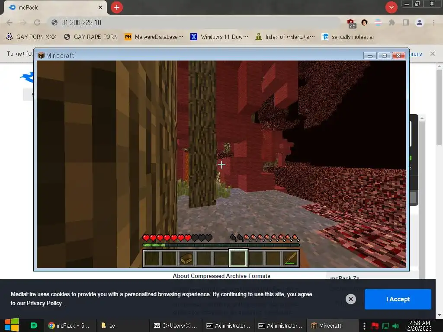This screenshot has height=332, width=443.
Task: Click the site info globe icon in address bar
Action: tap(55, 22)
